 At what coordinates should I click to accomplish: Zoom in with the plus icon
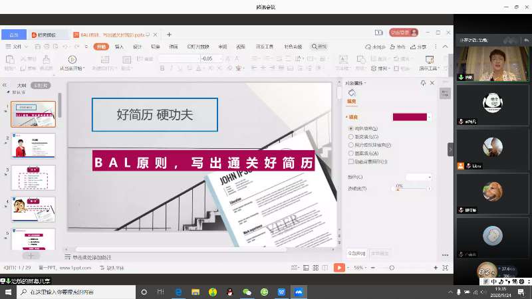(x=436, y=268)
